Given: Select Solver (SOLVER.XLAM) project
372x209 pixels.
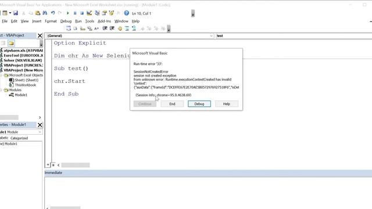Looking at the screenshot, I should tap(23, 60).
